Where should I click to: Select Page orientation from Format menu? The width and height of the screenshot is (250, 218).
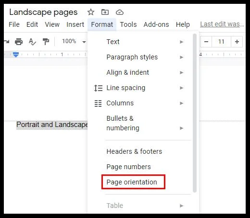tap(132, 182)
